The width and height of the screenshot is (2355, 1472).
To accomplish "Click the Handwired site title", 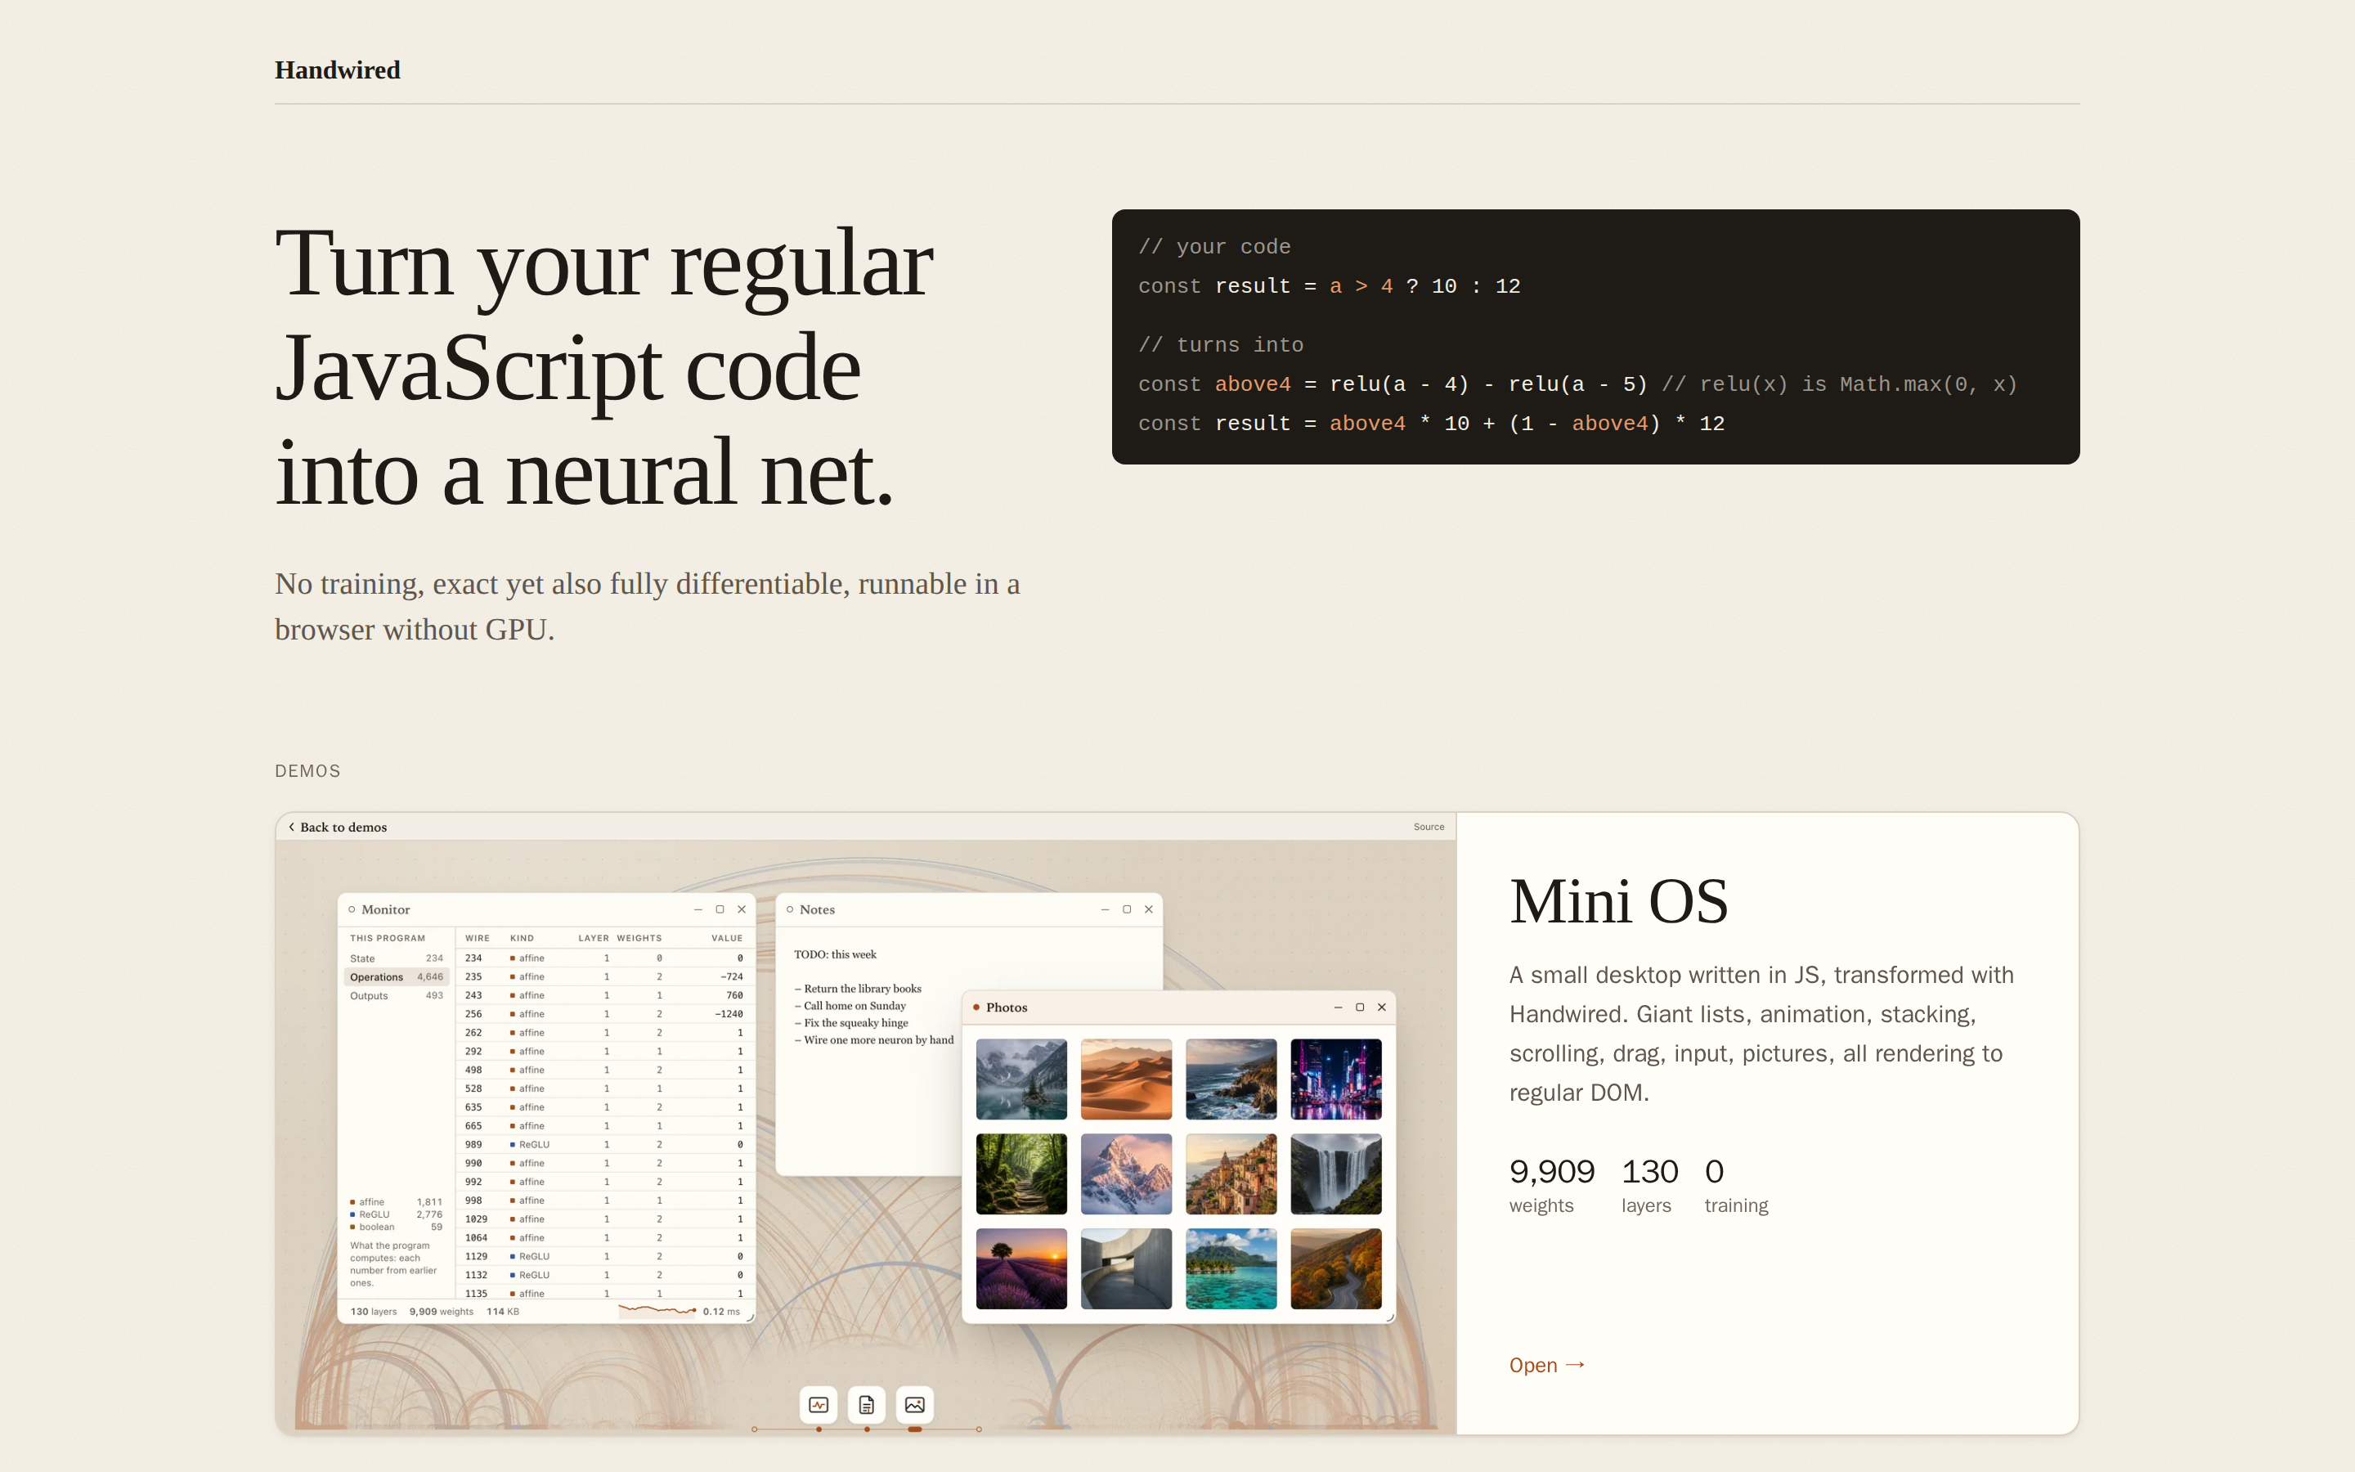I will [337, 70].
